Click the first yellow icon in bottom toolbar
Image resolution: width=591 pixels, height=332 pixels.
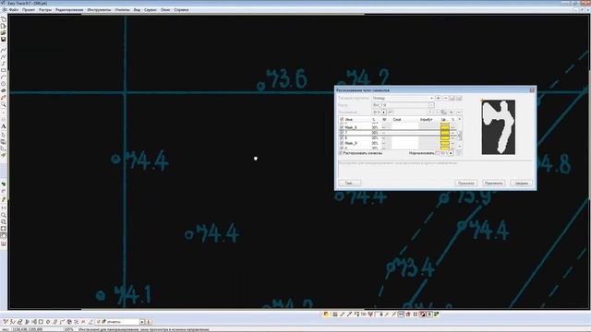tap(326, 314)
